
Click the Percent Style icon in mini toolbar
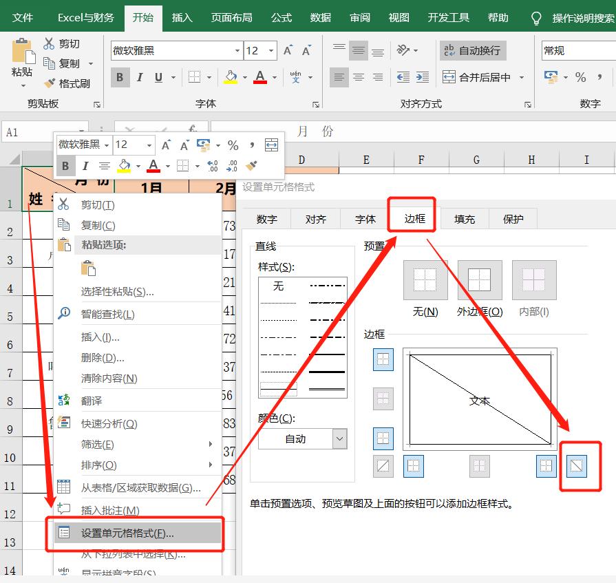click(233, 145)
